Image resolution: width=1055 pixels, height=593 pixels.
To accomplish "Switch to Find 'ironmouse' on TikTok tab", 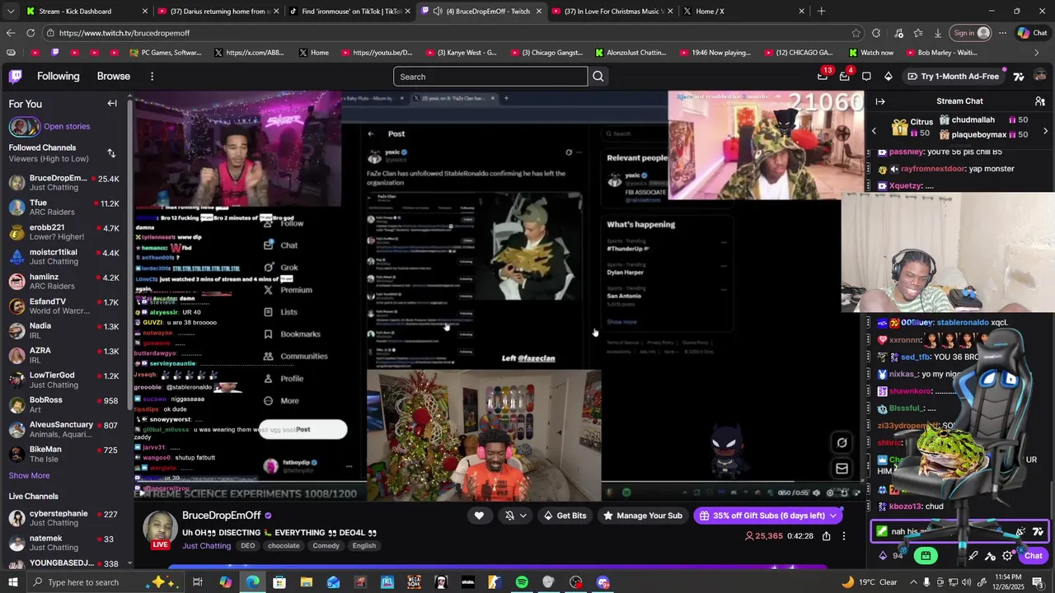I will [x=352, y=12].
